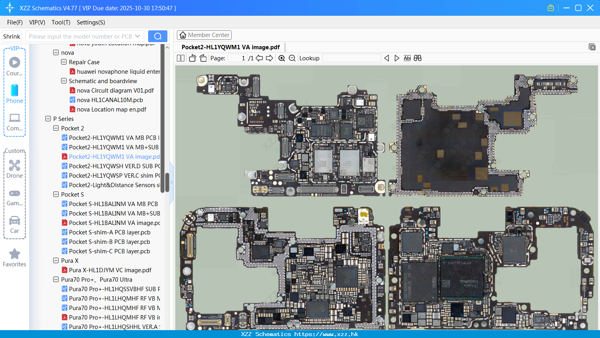Viewport: 600px width, 338px height.
Task: Click the document panel restore icon at top right
Action: click(592, 47)
